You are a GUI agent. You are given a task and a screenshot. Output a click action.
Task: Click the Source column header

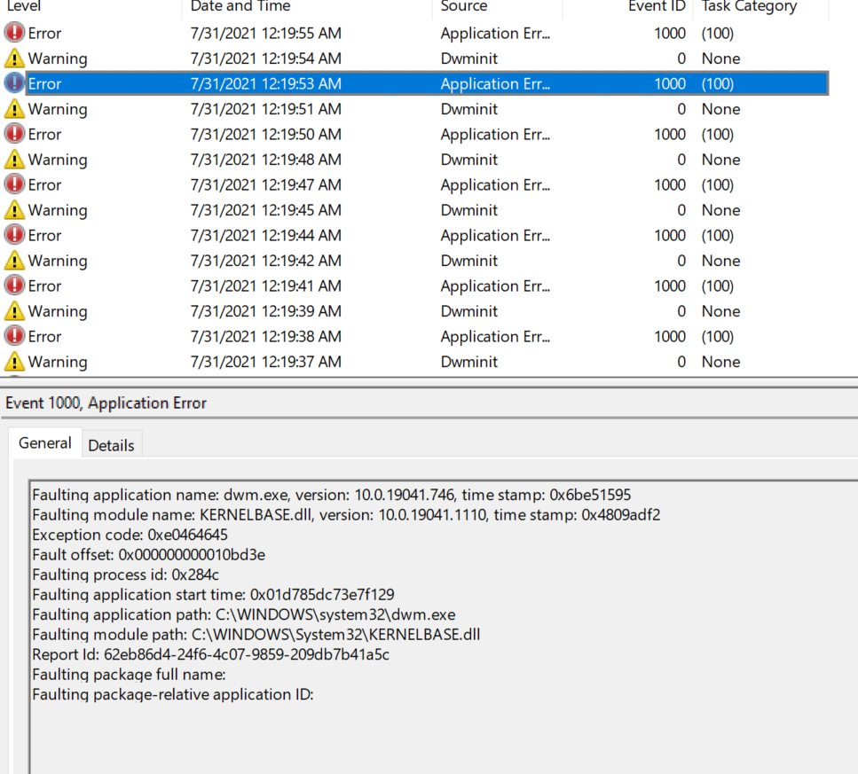[464, 7]
